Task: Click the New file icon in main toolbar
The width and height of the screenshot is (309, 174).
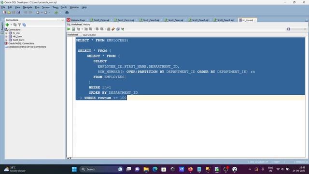Action: [4, 13]
